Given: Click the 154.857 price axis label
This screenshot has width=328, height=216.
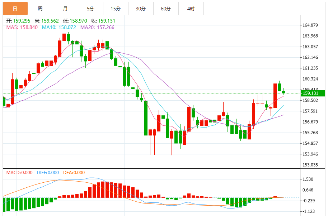Looking at the screenshot, I should click(310, 143).
